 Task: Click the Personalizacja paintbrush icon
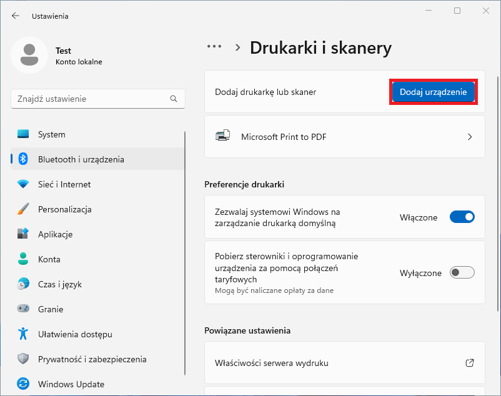pyautogui.click(x=23, y=209)
